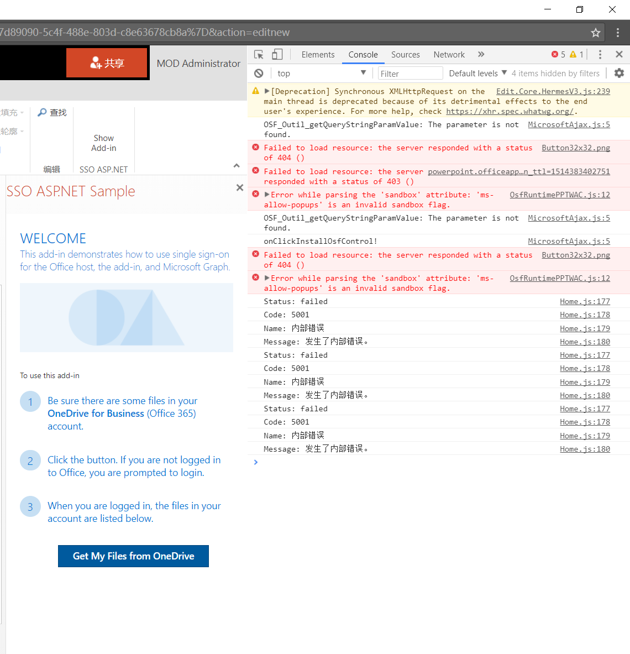Switch to the Network tab
The height and width of the screenshot is (654, 630).
coord(449,54)
